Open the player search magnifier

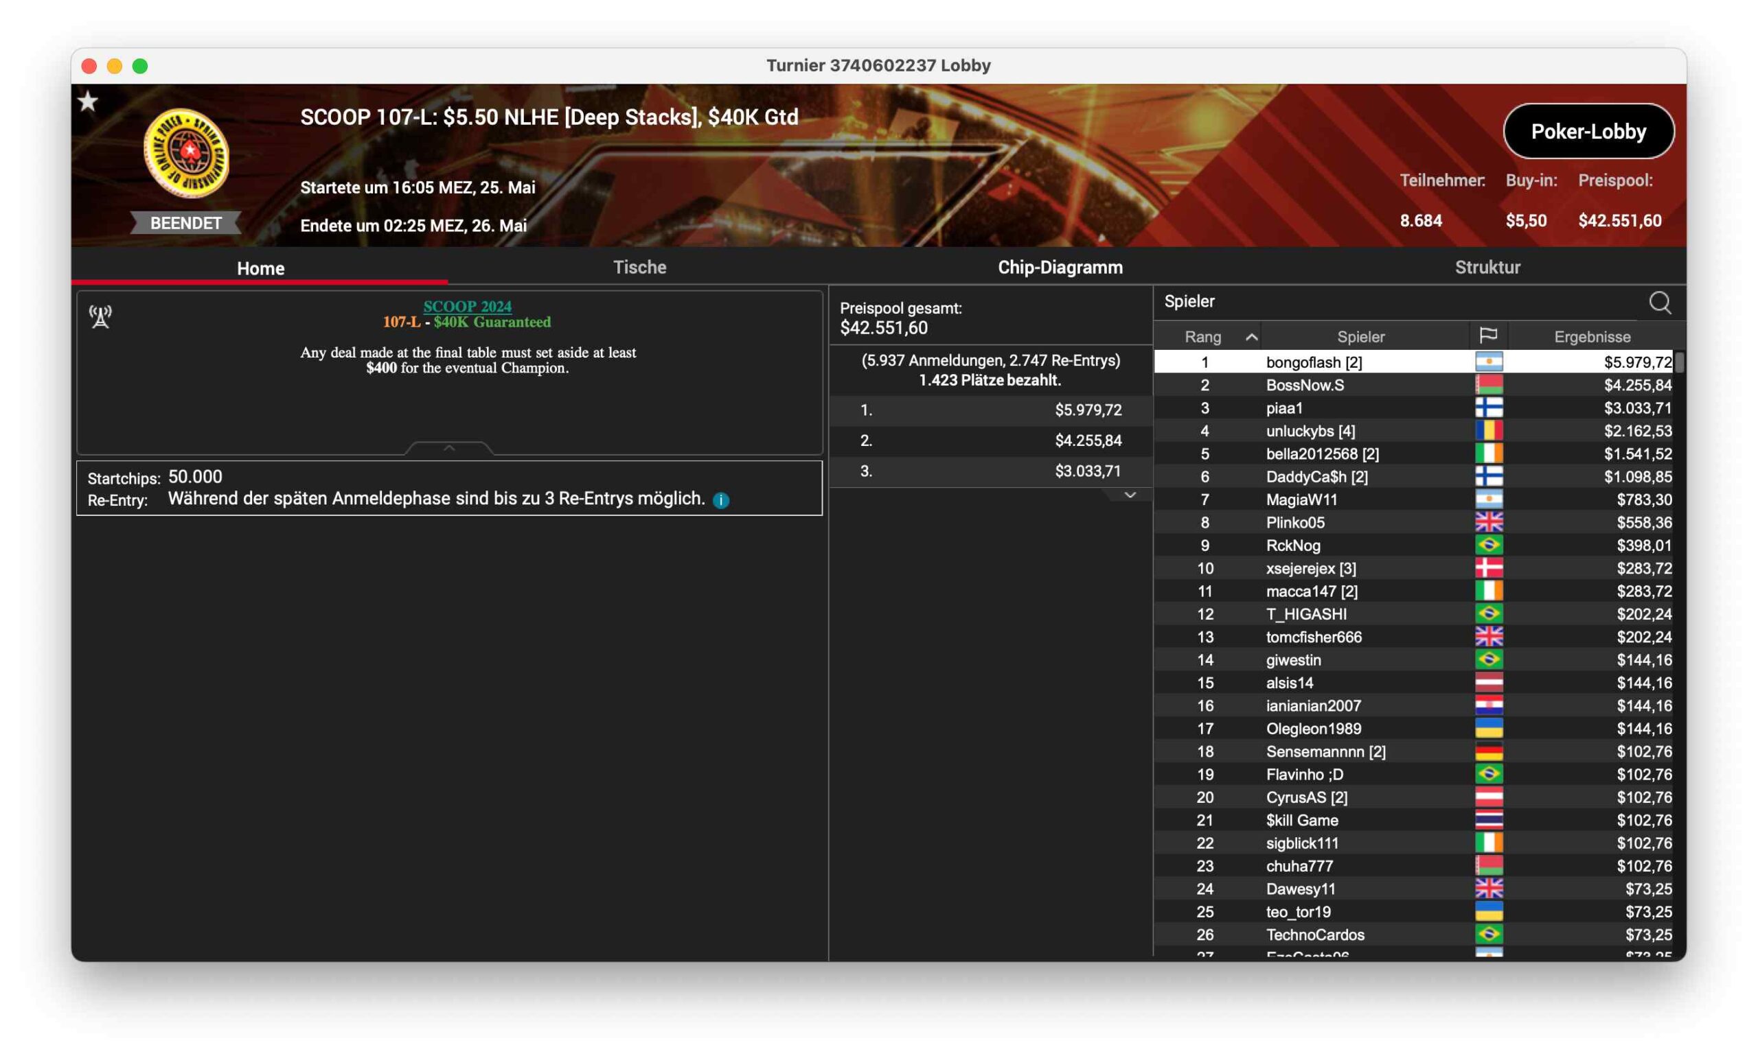pos(1660,303)
